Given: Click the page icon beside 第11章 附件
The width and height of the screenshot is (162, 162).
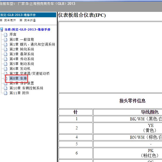Looking at the screenshot, I should (6, 93).
